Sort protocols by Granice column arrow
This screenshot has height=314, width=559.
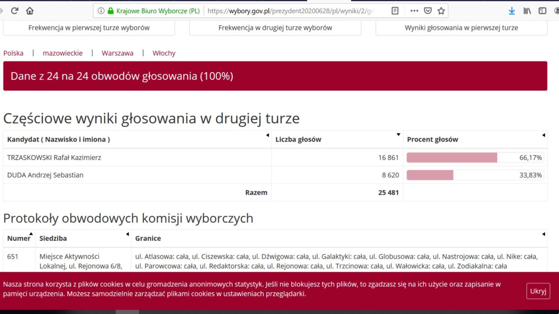[x=543, y=234]
